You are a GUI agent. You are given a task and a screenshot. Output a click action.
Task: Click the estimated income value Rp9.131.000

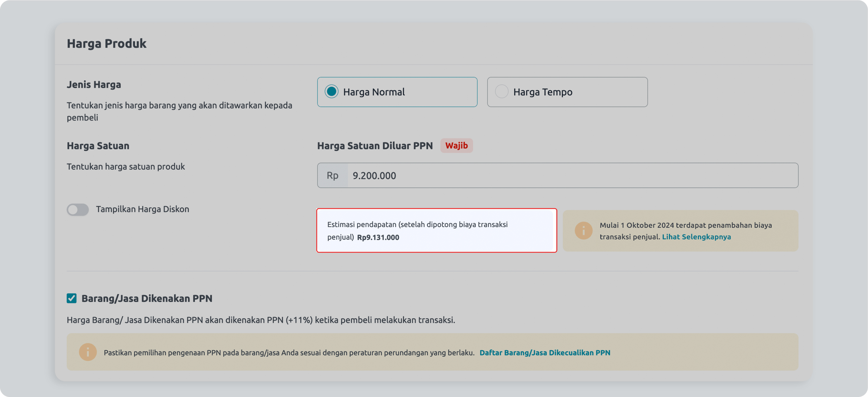(378, 237)
